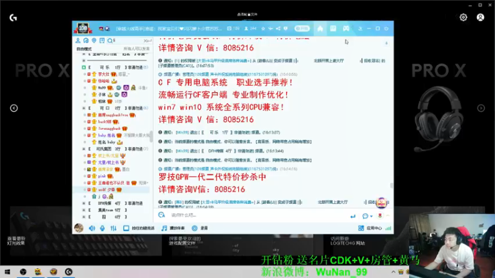Image resolution: width=495 pixels, height=278 pixels.
Task: Collapse the 可口 2厅 room
Action: [x=84, y=108]
